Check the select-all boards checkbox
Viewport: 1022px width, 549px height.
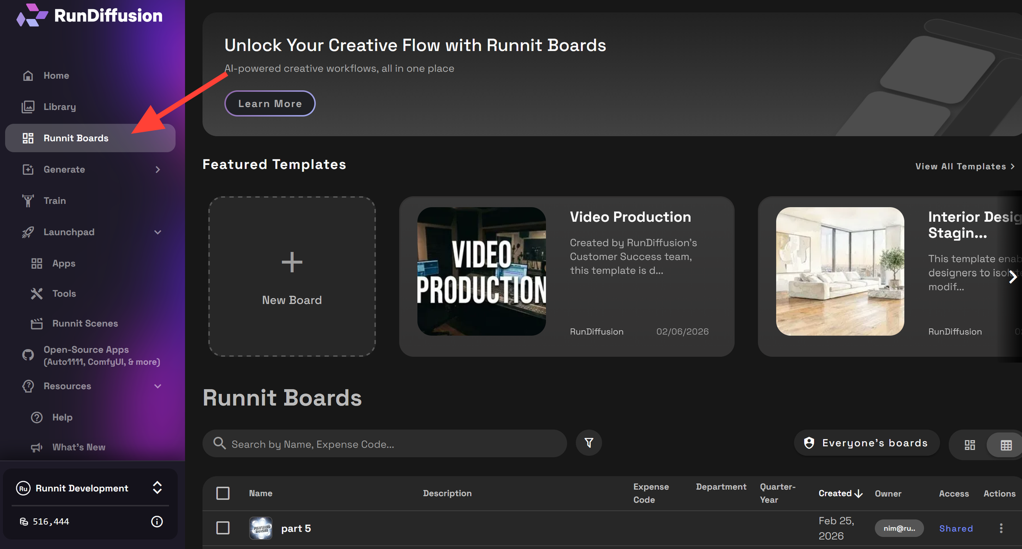[x=223, y=493]
